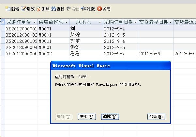
Task: Click the 结束(E) button in error dialog
Action: (x=87, y=117)
